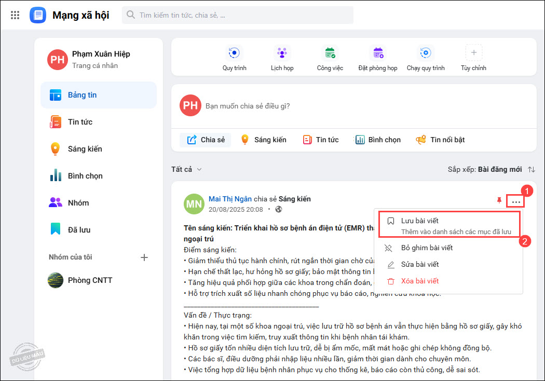Select Bỏ ghim bài viết option
Image resolution: width=545 pixels, height=381 pixels.
426,248
